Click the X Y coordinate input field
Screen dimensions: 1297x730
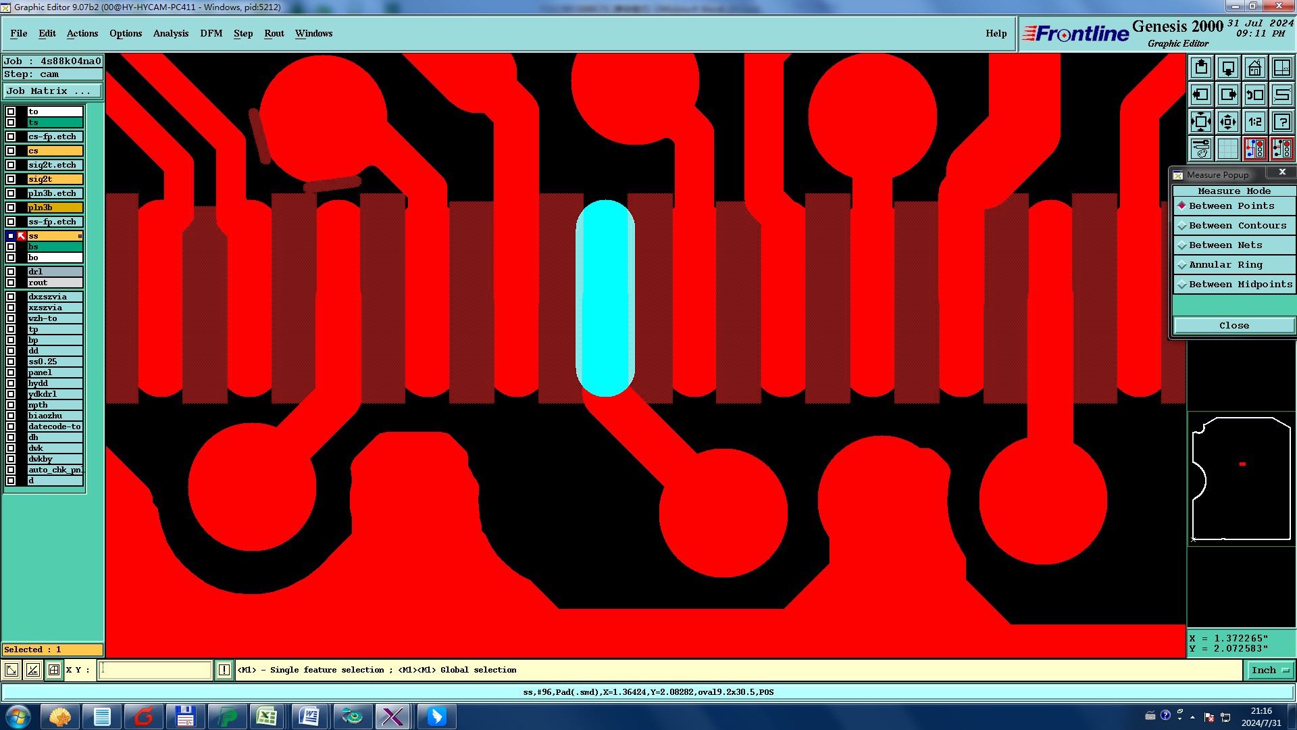(155, 670)
